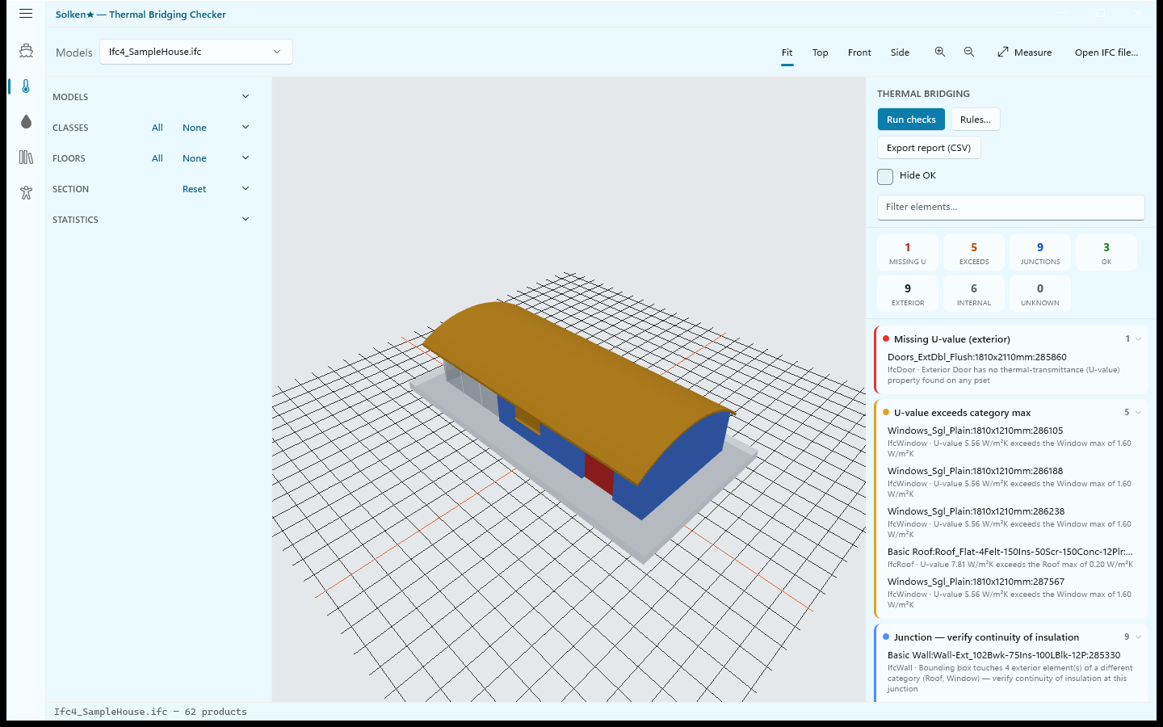Viewport: 1163px width, 727px height.
Task: Open the accessibility figure sidebar tool
Action: 26,193
